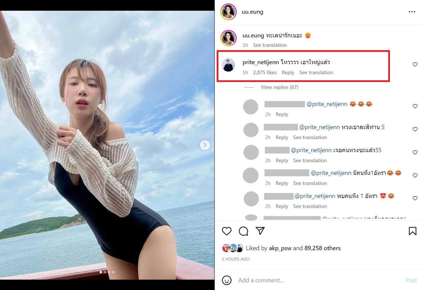The width and height of the screenshot is (423, 290).
Task: Go to next photo with arrow
Action: 205,145
